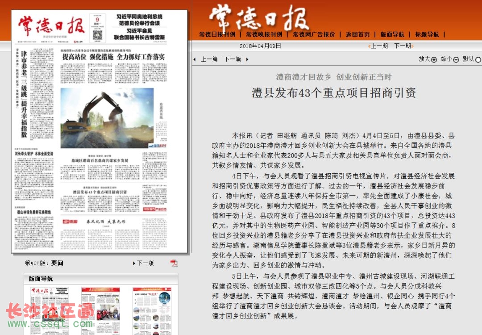Click the circle icon beside 默认

478,60
